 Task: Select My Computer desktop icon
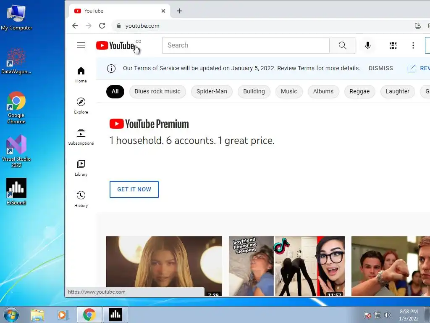(16, 17)
